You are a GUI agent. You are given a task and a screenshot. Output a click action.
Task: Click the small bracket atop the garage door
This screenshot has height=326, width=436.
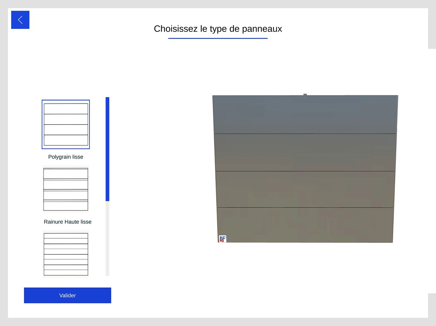tap(305, 95)
